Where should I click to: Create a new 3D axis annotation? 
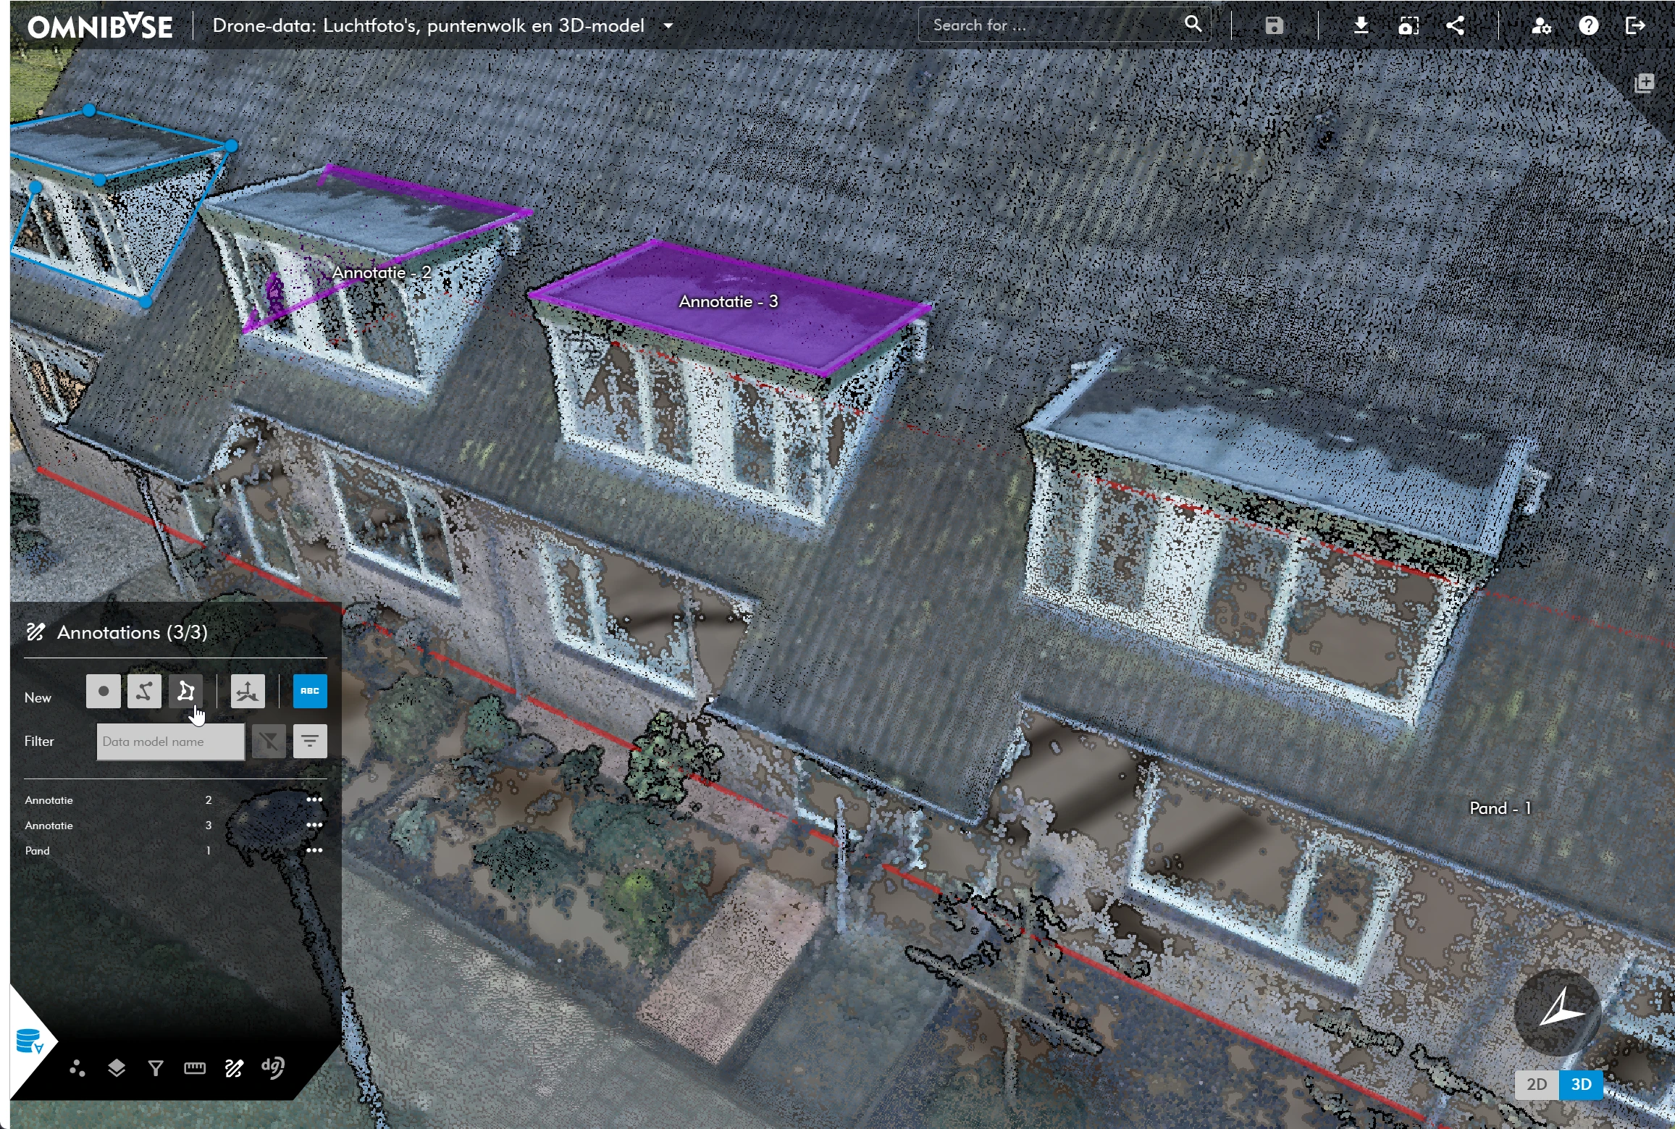pyautogui.click(x=248, y=691)
